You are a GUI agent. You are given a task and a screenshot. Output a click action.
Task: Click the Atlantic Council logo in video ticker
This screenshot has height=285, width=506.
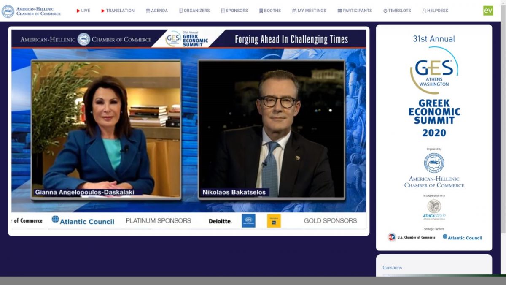[83, 221]
